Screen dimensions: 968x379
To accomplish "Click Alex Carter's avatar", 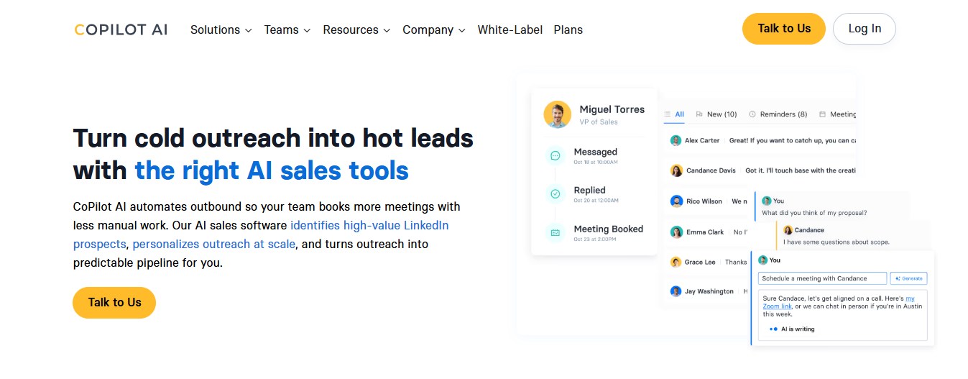I will tap(676, 140).
